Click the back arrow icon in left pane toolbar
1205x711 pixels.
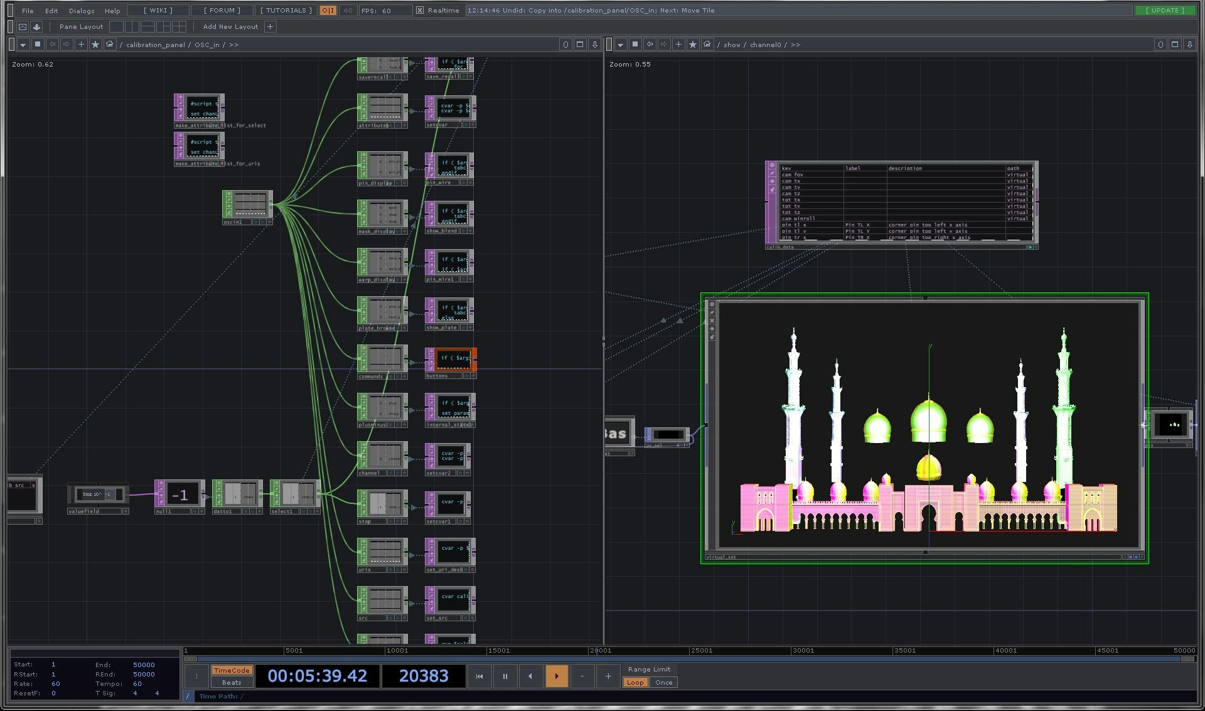(52, 45)
